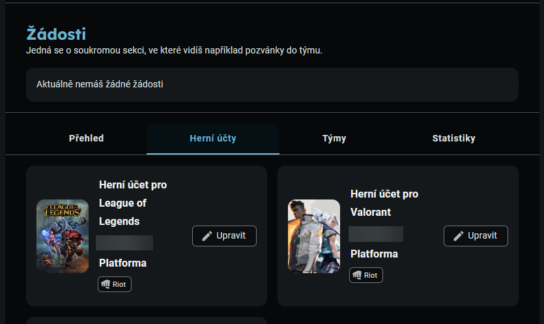
Task: Click the blurred username on League of Legends card
Action: tap(124, 243)
